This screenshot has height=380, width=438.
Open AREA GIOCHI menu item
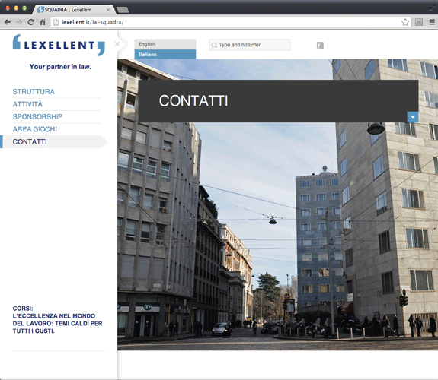34,129
